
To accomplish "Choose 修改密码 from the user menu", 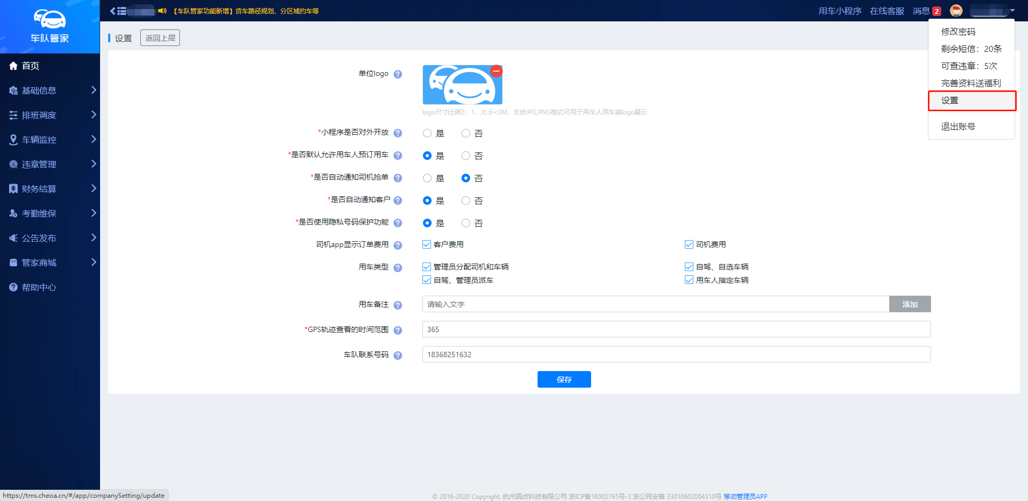I will tap(958, 32).
